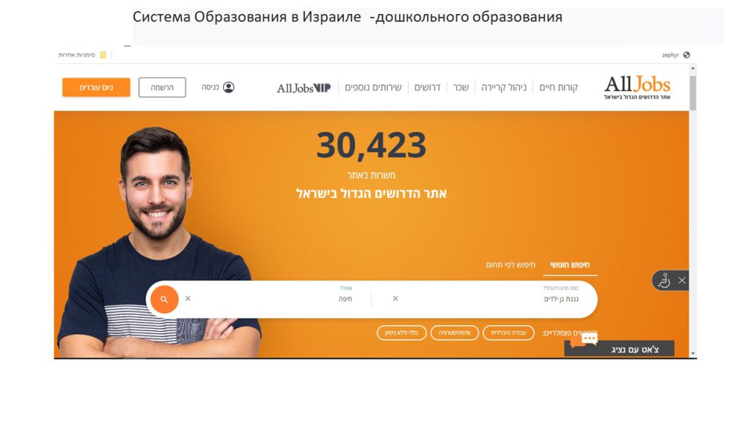
Task: Click the user profile login icon
Action: (x=229, y=87)
